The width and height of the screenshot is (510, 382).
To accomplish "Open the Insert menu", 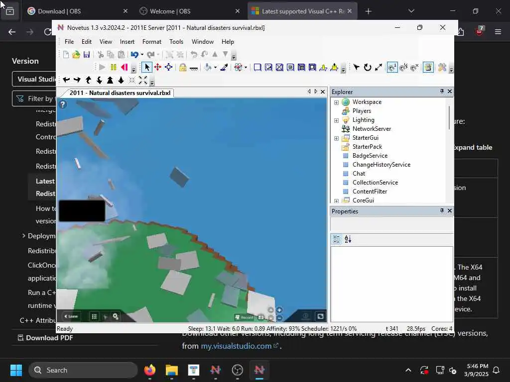I will 127,42.
